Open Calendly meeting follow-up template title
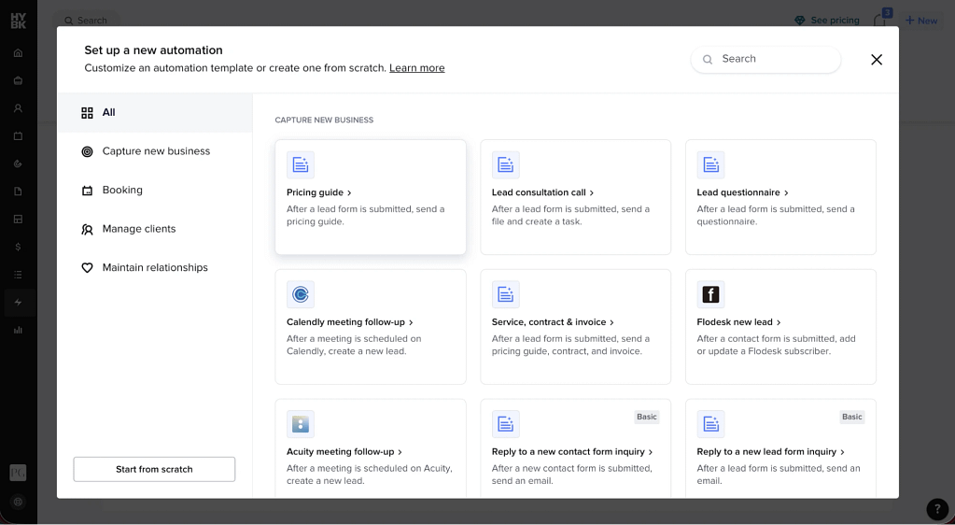This screenshot has width=955, height=525. click(349, 322)
